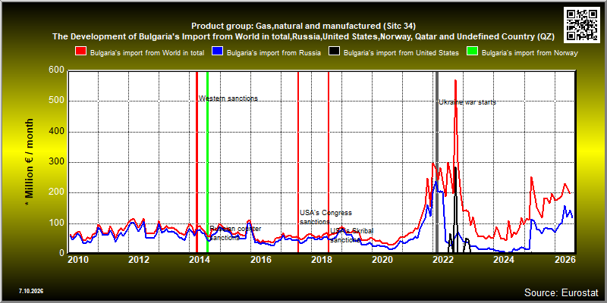The width and height of the screenshot is (607, 303).
Task: Click the x-axis label "2018"
Action: click(322, 260)
